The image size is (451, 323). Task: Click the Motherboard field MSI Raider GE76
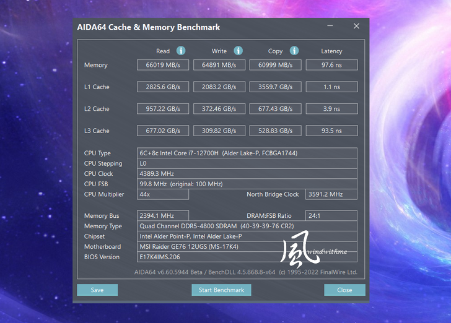tap(247, 246)
